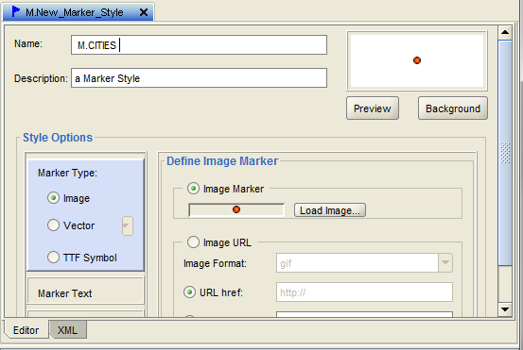Click the Image Format: label
The height and width of the screenshot is (350, 523).
coord(215,263)
